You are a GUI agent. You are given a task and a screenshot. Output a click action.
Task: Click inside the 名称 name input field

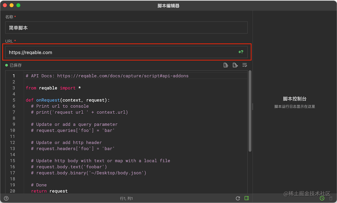[x=126, y=27]
